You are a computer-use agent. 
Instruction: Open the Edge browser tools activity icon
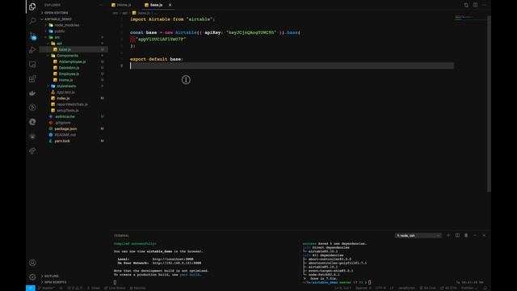pos(32,122)
